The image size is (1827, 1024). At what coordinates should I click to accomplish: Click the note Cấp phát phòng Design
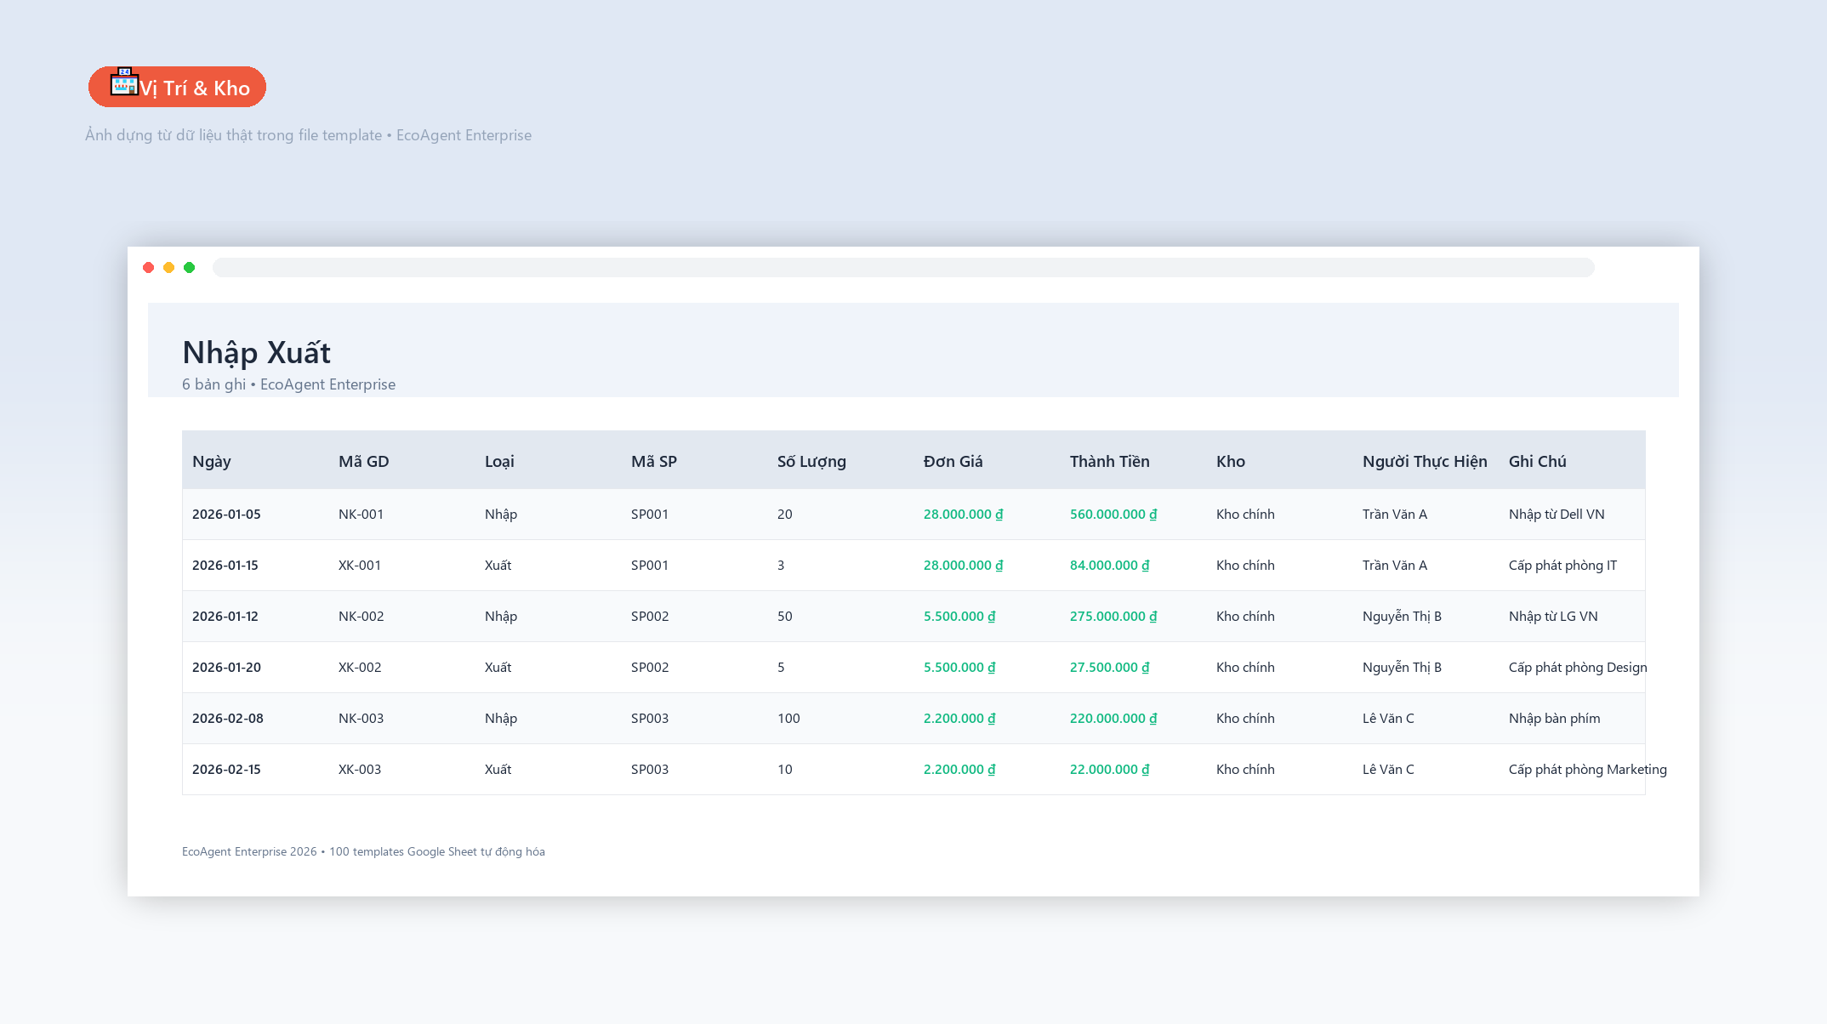(x=1578, y=668)
